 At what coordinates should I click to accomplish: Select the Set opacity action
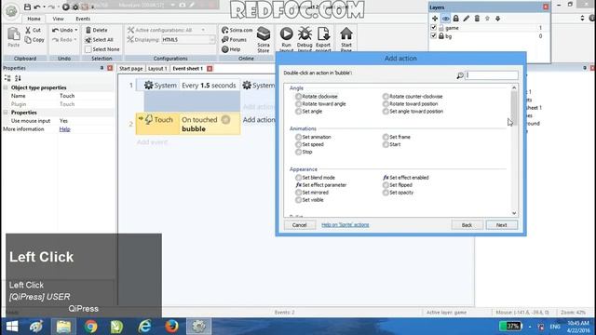click(398, 193)
